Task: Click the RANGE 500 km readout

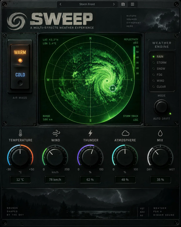Action: pos(48,118)
